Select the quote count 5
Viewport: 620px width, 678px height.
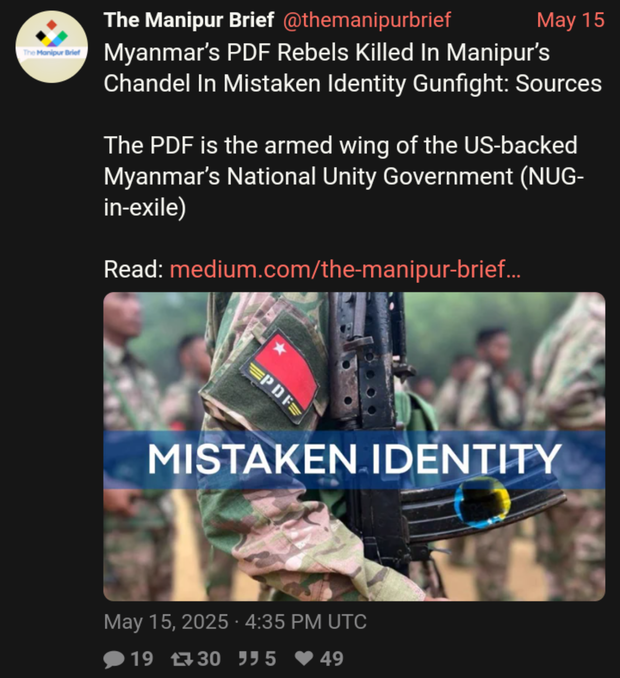tap(270, 659)
